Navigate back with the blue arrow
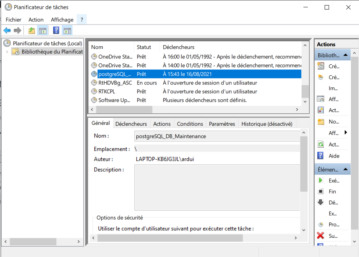 pyautogui.click(x=7, y=30)
